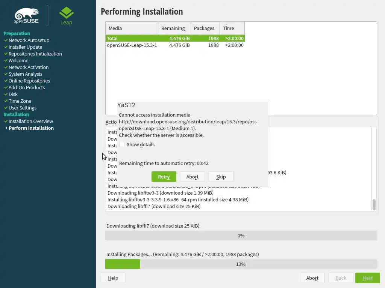The height and width of the screenshot is (288, 385).
Task: Click the Installing Packages remaining summary text
Action: tap(182, 255)
